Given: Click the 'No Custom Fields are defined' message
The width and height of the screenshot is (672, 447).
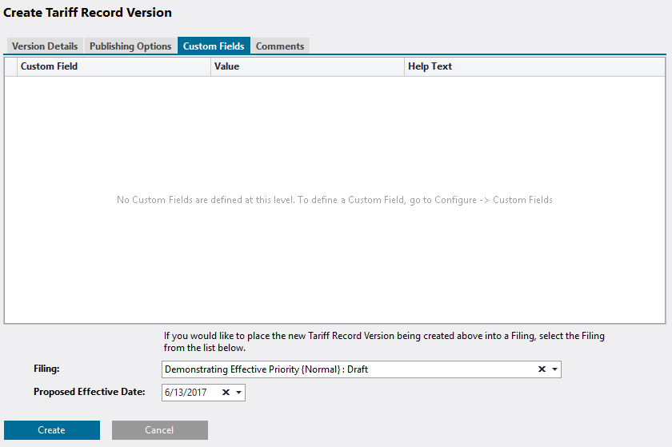Looking at the screenshot, I should tap(334, 200).
